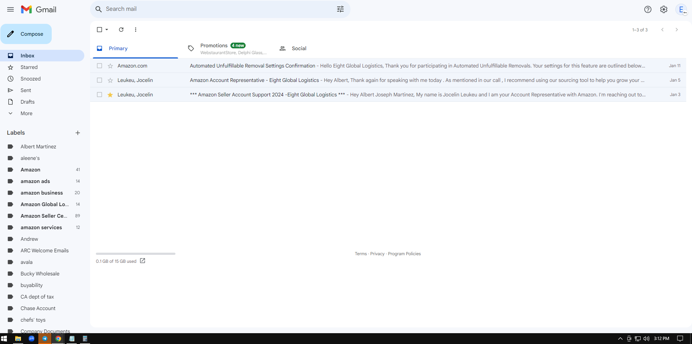Click the search magnifier icon
692x344 pixels.
(x=98, y=9)
